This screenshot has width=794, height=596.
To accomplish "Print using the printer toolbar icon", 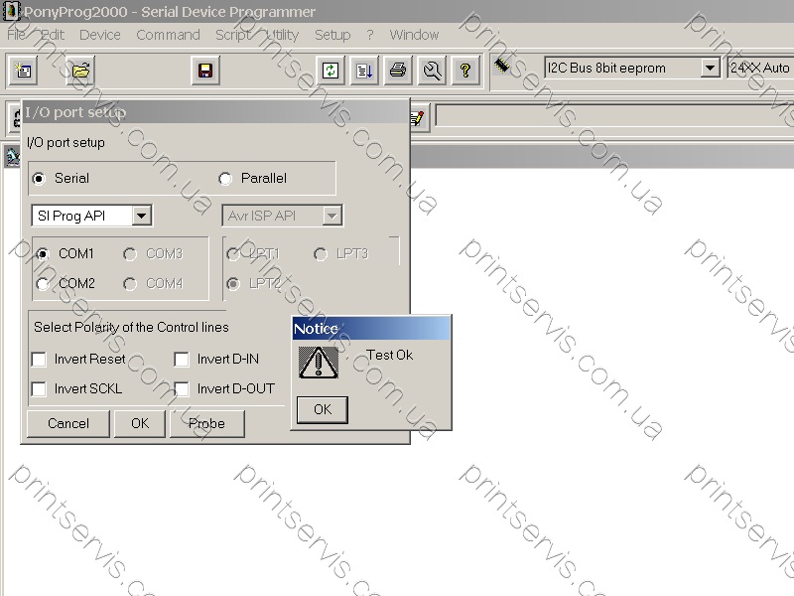I will tap(398, 70).
